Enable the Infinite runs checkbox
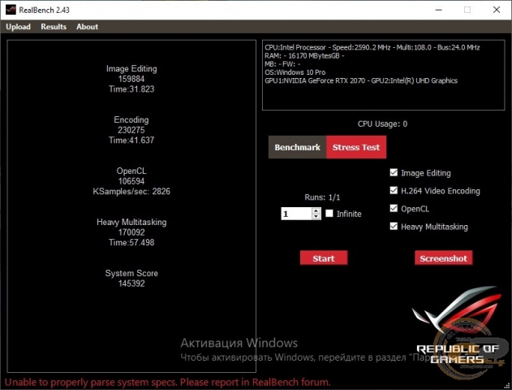 [x=329, y=214]
